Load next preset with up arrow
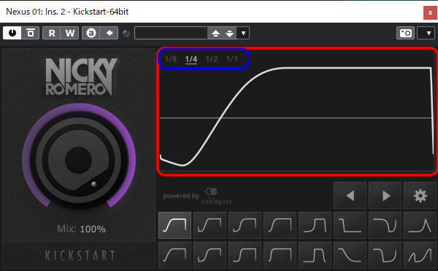 (x=215, y=33)
